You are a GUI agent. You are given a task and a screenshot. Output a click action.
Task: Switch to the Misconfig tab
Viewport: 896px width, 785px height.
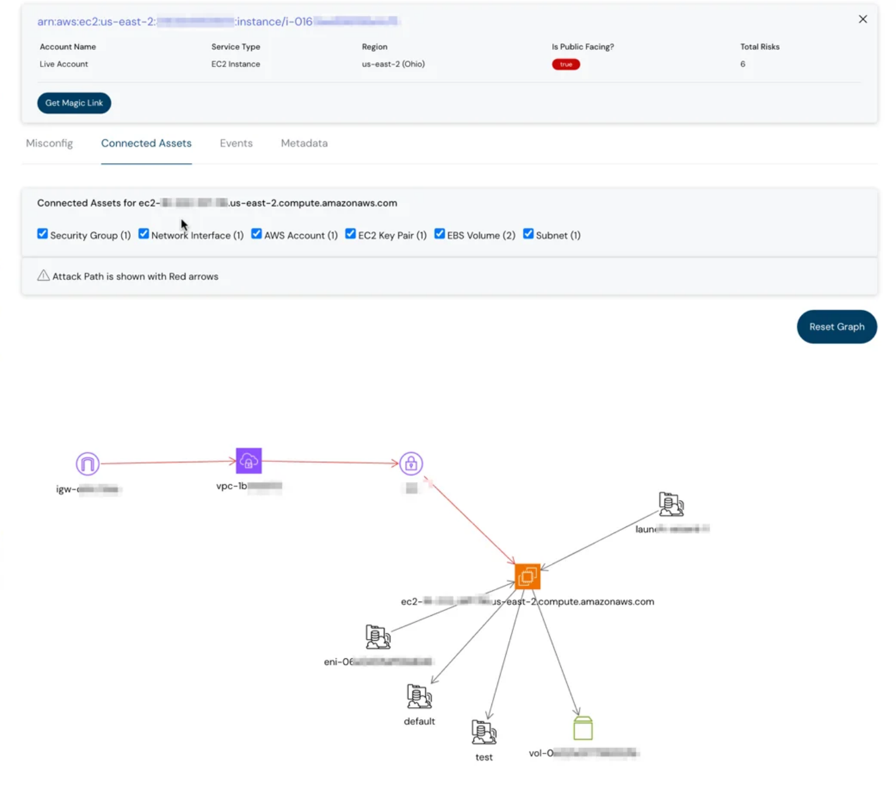click(x=49, y=143)
